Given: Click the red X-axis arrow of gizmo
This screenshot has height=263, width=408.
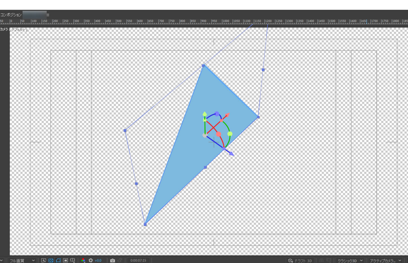Looking at the screenshot, I should point(227,115).
